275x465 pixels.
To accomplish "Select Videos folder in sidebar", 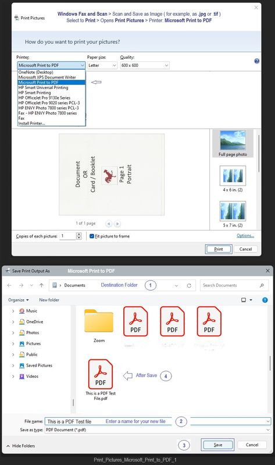I will click(x=28, y=377).
